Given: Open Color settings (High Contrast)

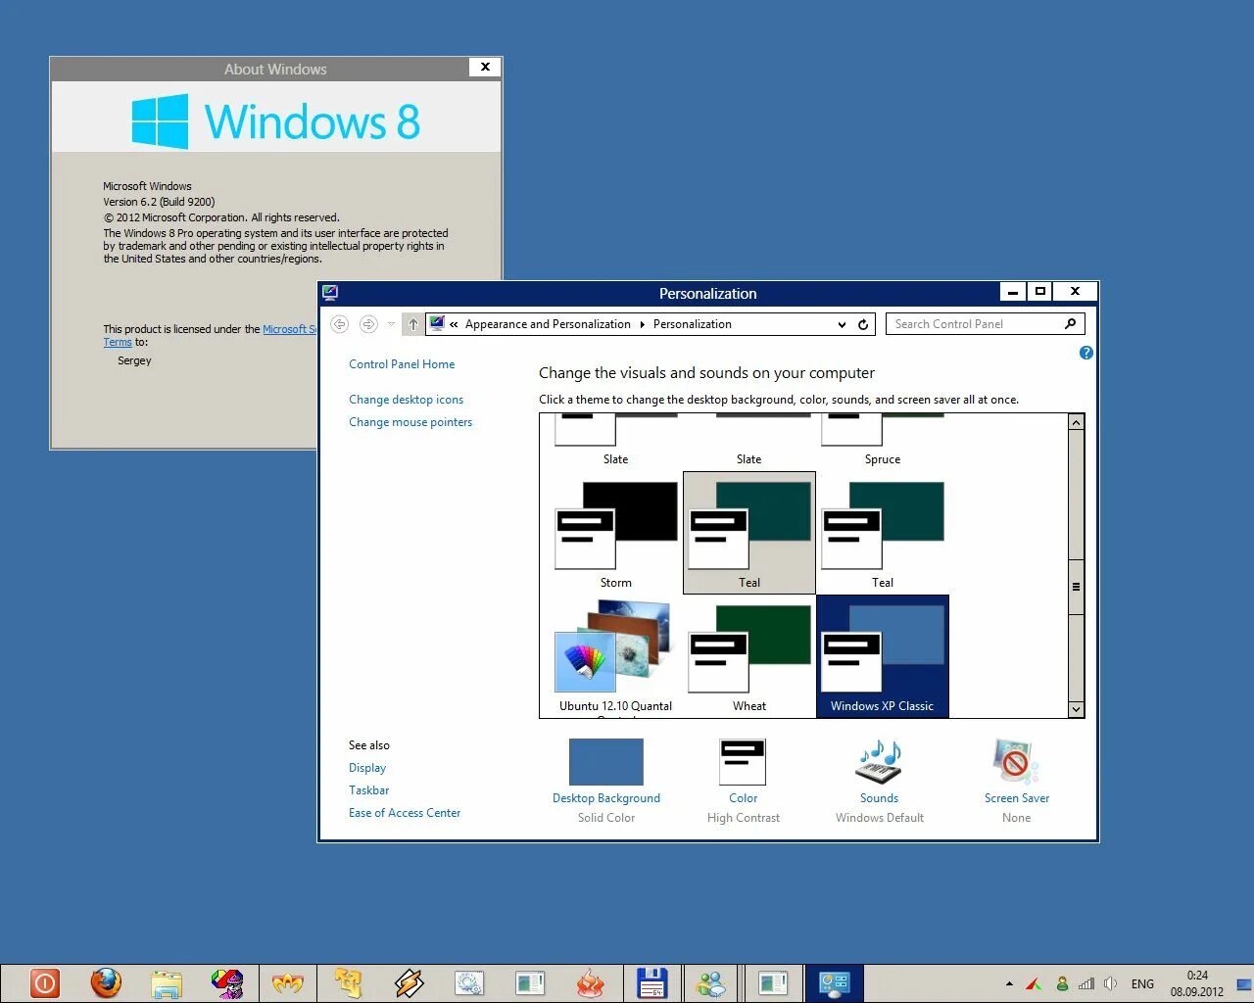Looking at the screenshot, I should click(x=743, y=782).
